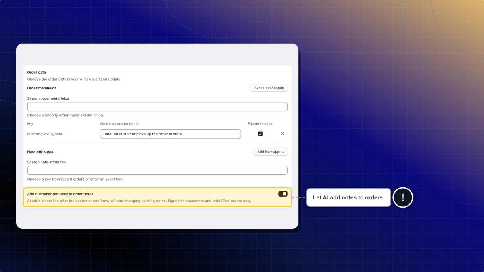Click the Editable in chat column header
Screen dimensions: 484x272
click(260, 124)
